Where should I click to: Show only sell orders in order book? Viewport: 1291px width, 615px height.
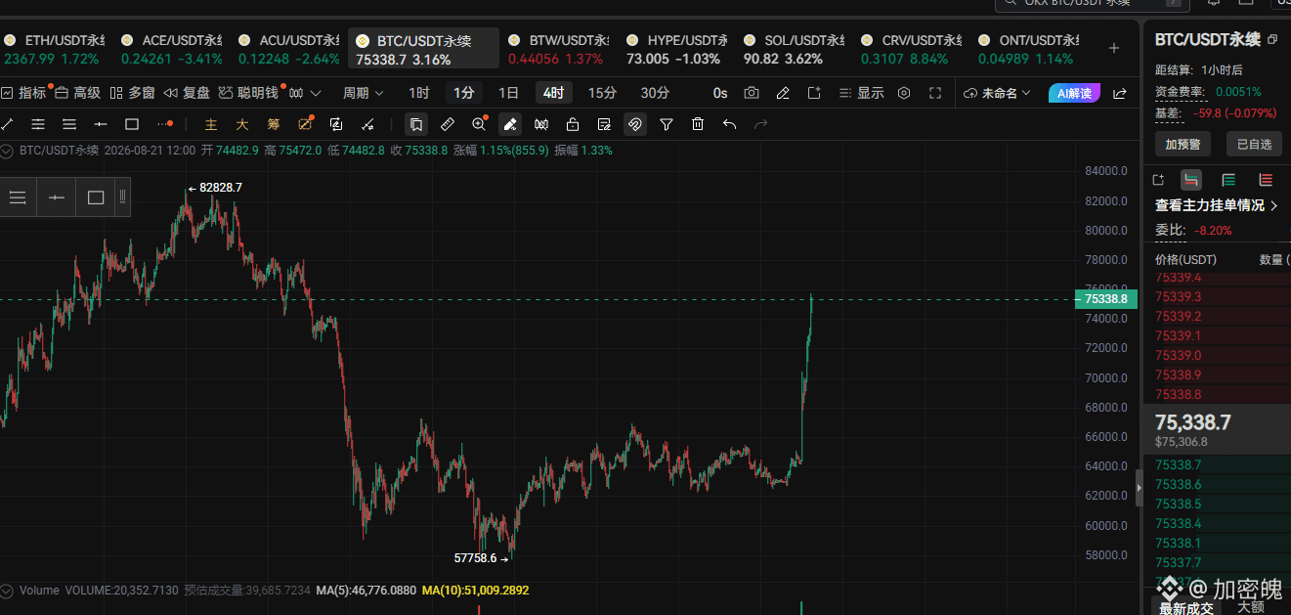tap(1266, 179)
